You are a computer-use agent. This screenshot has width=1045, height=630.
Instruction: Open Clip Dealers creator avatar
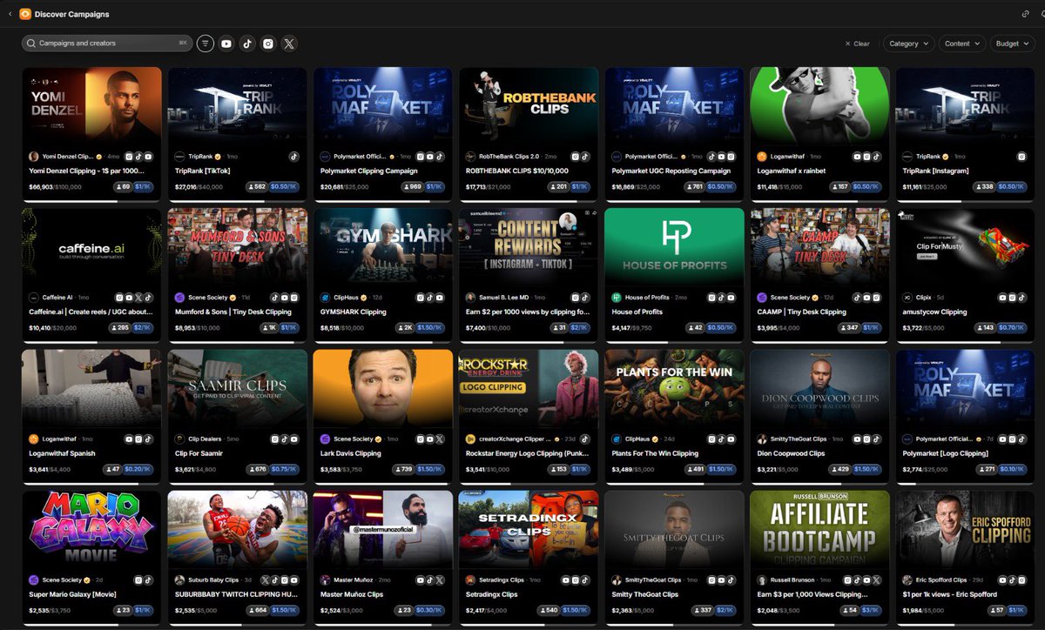[x=179, y=439]
